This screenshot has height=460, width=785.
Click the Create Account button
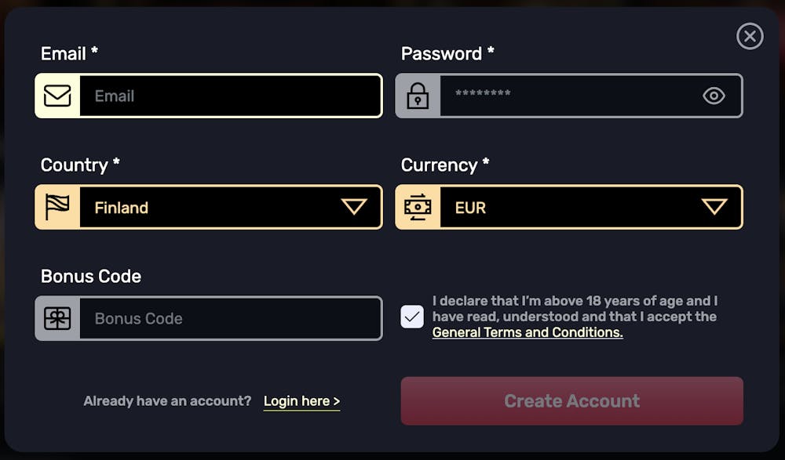click(571, 401)
